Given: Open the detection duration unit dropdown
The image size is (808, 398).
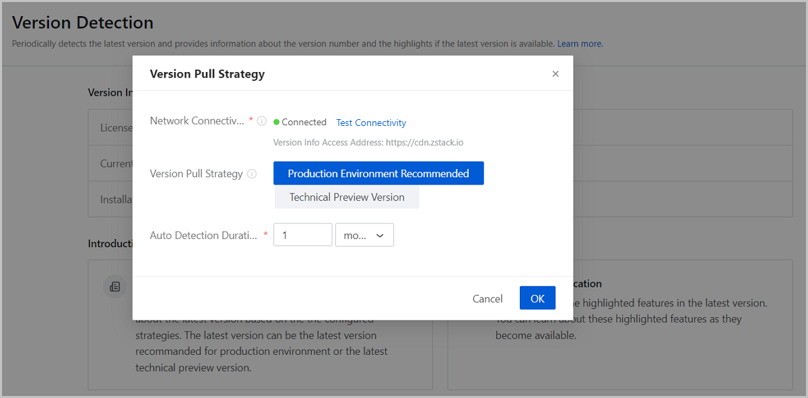Looking at the screenshot, I should [364, 235].
